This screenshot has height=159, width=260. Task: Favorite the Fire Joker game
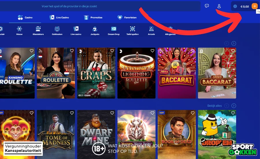point(31,113)
